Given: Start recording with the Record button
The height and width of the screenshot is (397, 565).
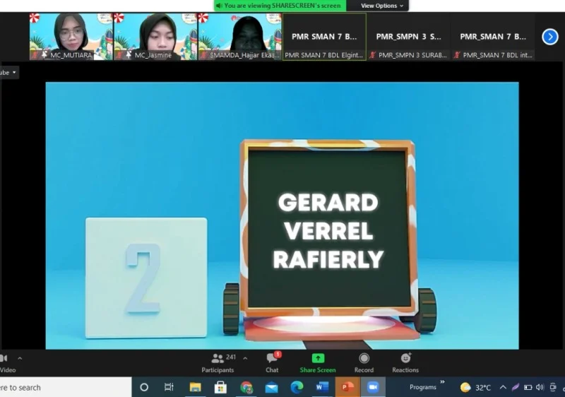Looking at the screenshot, I should coord(364,361).
